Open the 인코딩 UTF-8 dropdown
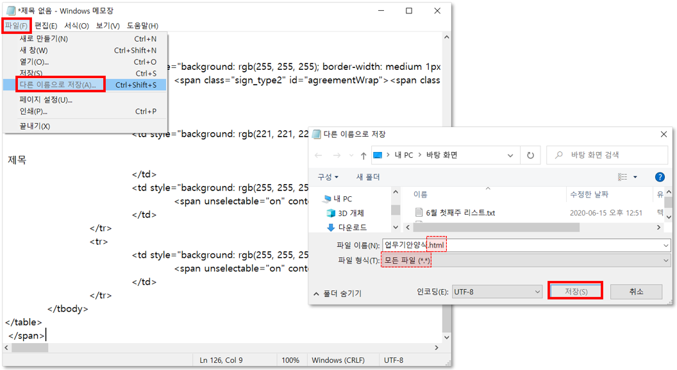 pos(497,292)
